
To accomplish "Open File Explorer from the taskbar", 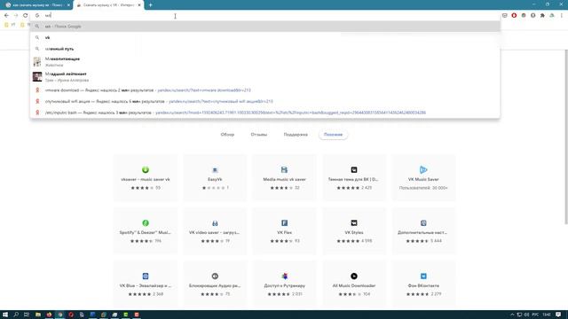I will (x=38, y=315).
